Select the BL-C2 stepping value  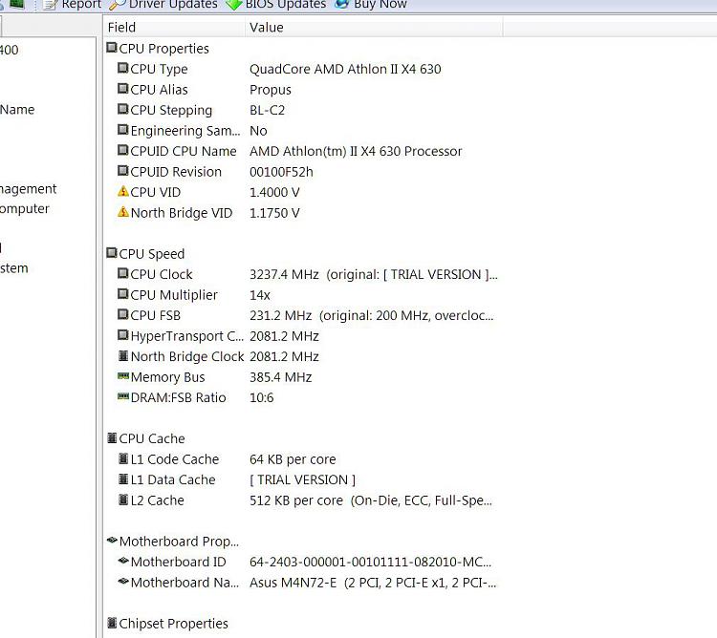click(x=267, y=110)
